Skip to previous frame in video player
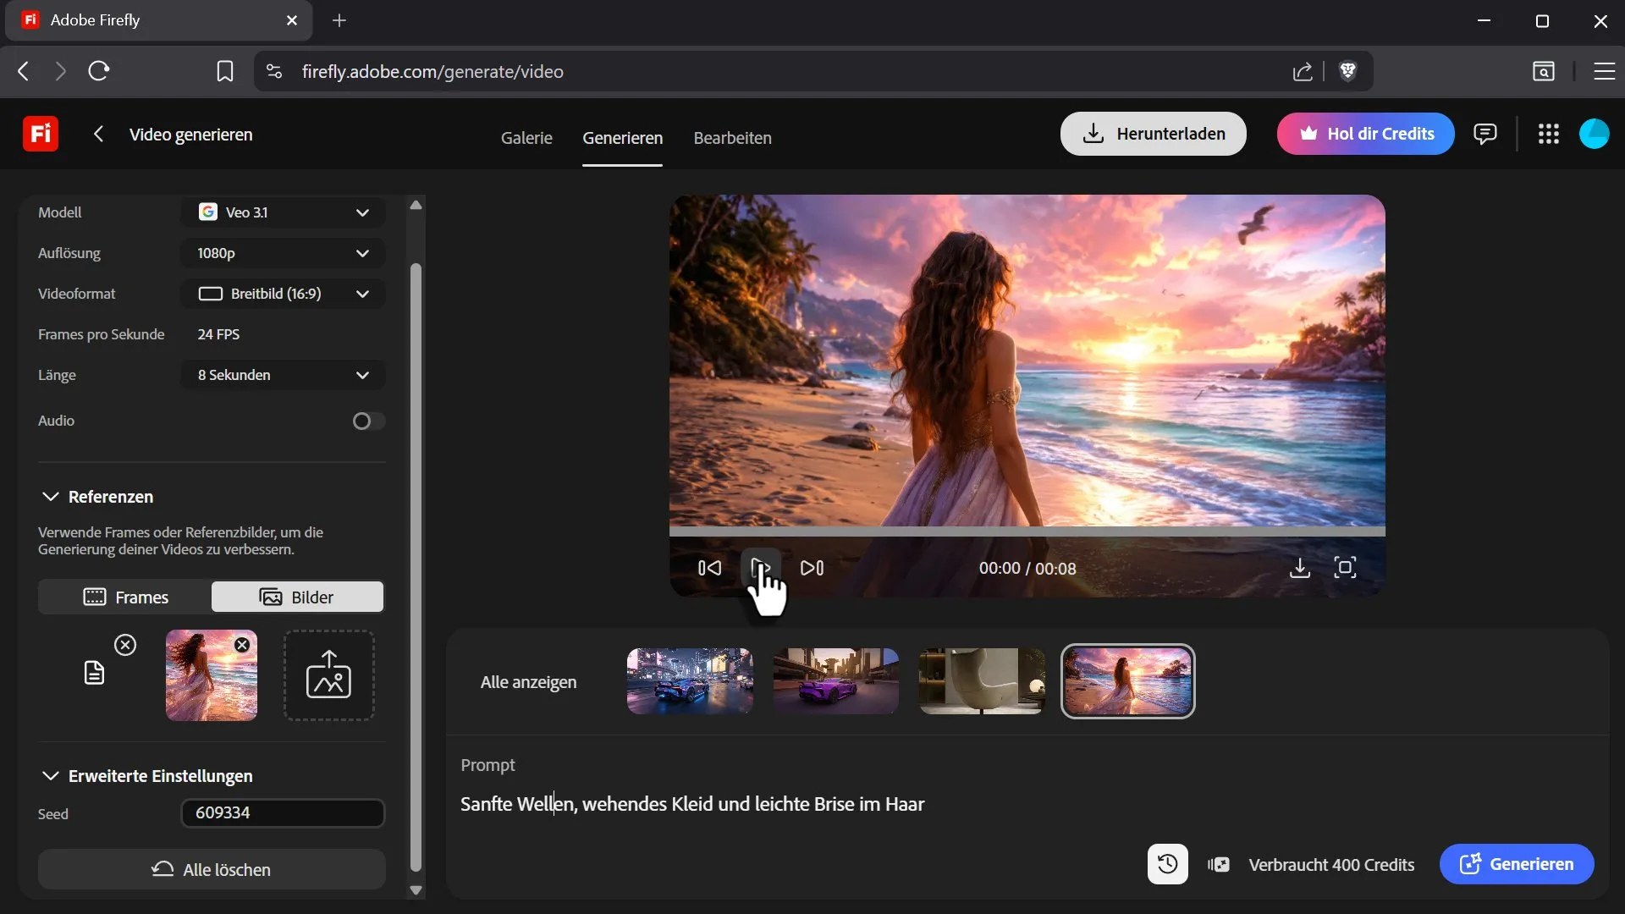Image resolution: width=1625 pixels, height=914 pixels. tap(709, 568)
